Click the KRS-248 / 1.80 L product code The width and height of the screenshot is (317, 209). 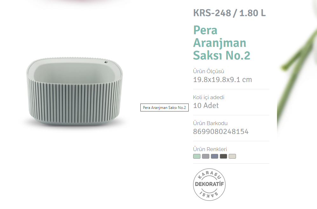pyautogui.click(x=229, y=13)
